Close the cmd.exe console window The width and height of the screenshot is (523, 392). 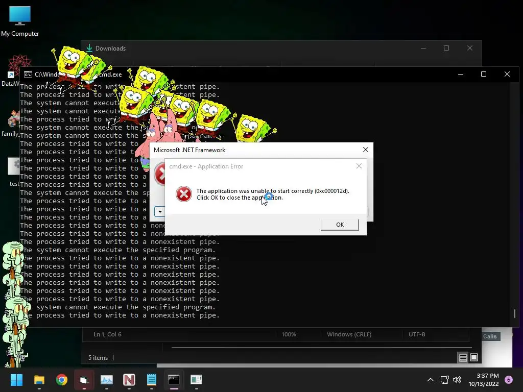click(x=507, y=74)
